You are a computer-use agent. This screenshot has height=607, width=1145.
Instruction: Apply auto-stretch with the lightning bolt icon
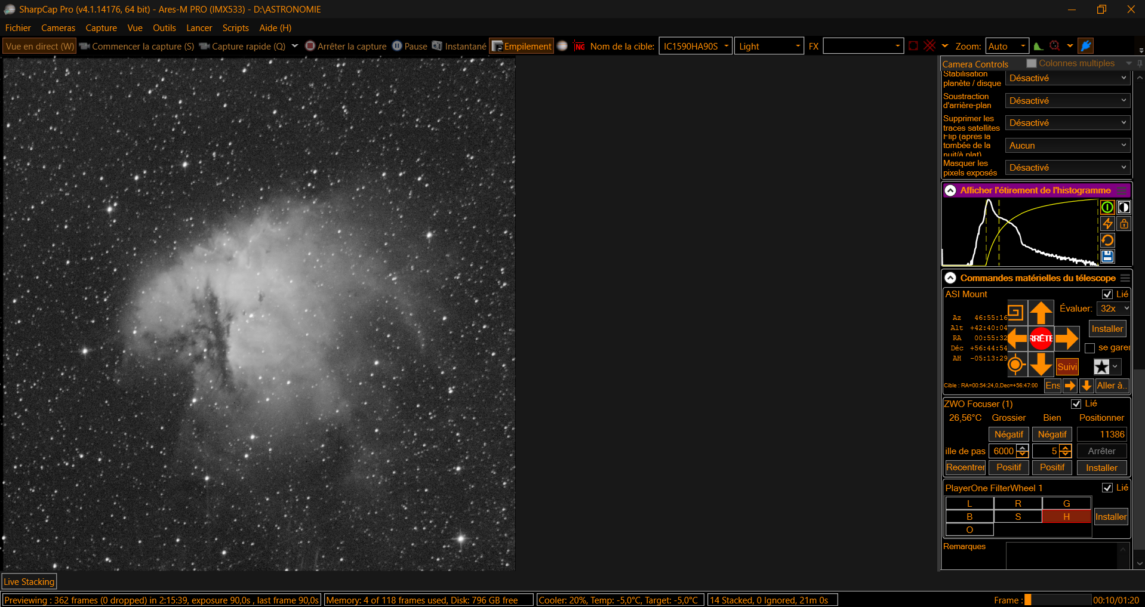[1107, 224]
